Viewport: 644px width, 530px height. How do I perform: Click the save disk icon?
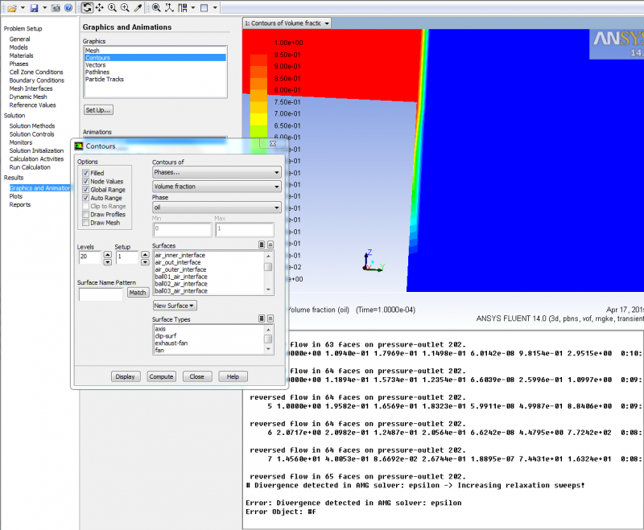coord(34,8)
